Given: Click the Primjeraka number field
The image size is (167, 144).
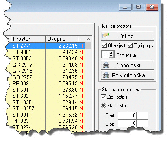Looking at the screenshot, I should click(106, 54).
